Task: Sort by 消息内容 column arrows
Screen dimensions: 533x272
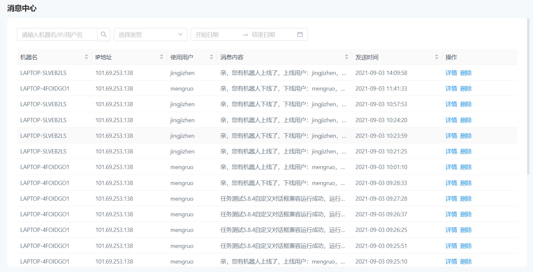Action: tap(347, 57)
